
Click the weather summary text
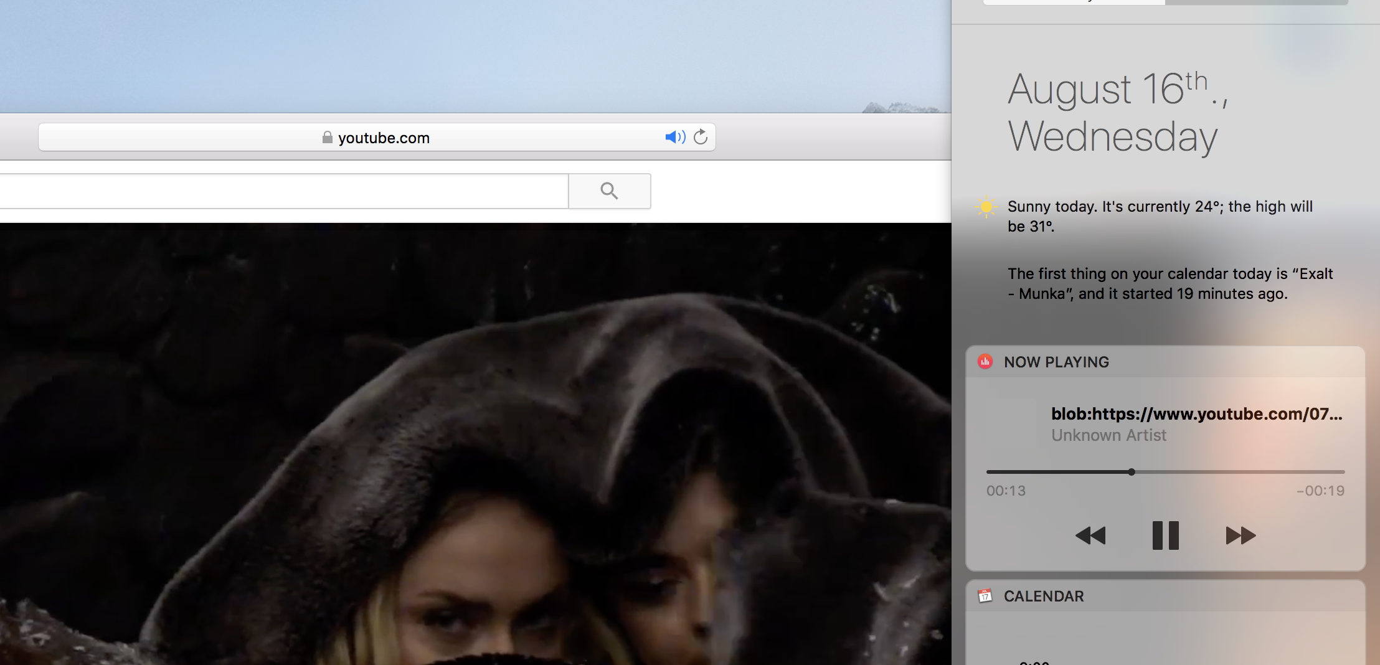click(x=1160, y=216)
